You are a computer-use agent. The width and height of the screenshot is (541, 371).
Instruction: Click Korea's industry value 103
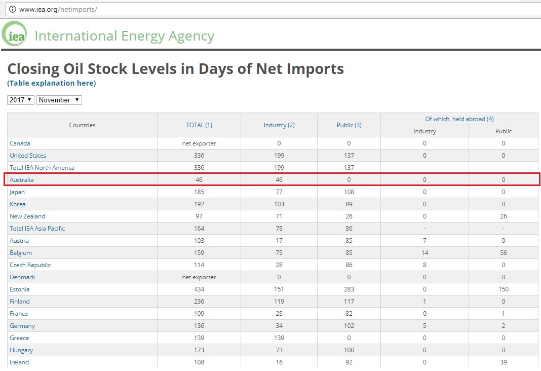[x=279, y=204]
